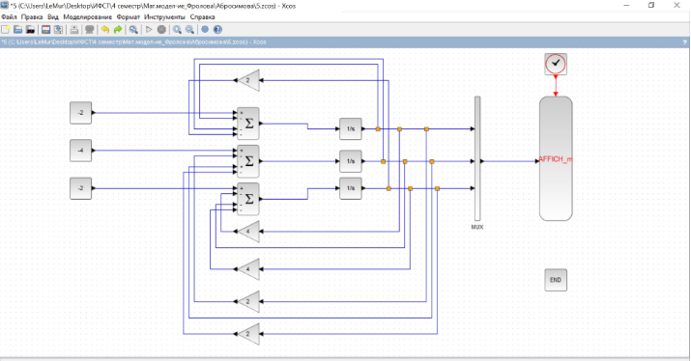
Task: Open the Файл menu
Action: point(9,16)
